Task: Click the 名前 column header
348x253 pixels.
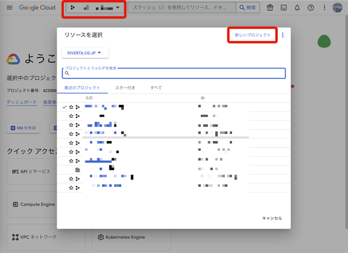Action: pos(89,98)
